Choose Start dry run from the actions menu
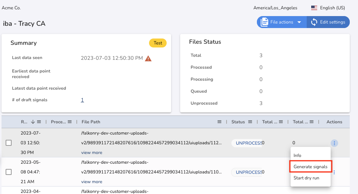 (310, 178)
